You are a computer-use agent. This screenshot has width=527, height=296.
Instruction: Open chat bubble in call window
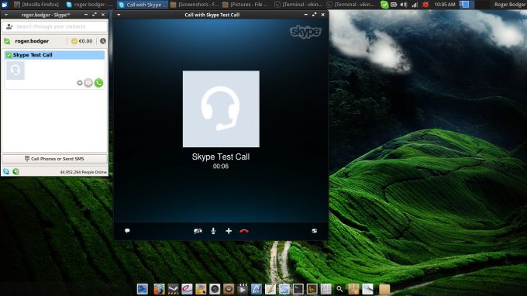[127, 230]
